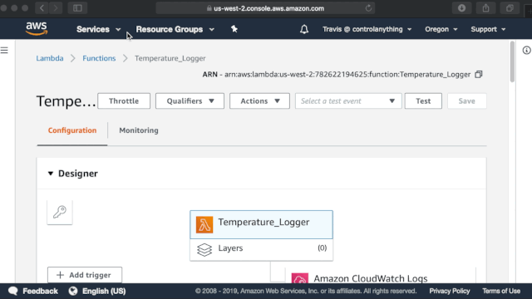The width and height of the screenshot is (532, 299).
Task: Switch to the Monitoring tab
Action: [139, 130]
